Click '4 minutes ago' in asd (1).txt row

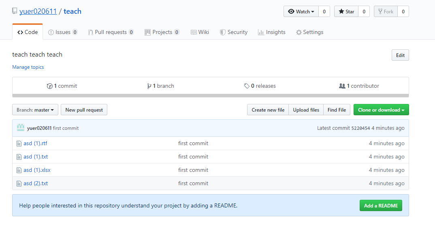[x=386, y=157]
